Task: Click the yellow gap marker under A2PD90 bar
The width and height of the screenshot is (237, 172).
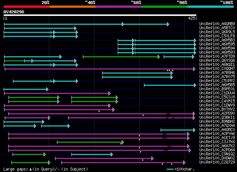Action: [143, 115]
